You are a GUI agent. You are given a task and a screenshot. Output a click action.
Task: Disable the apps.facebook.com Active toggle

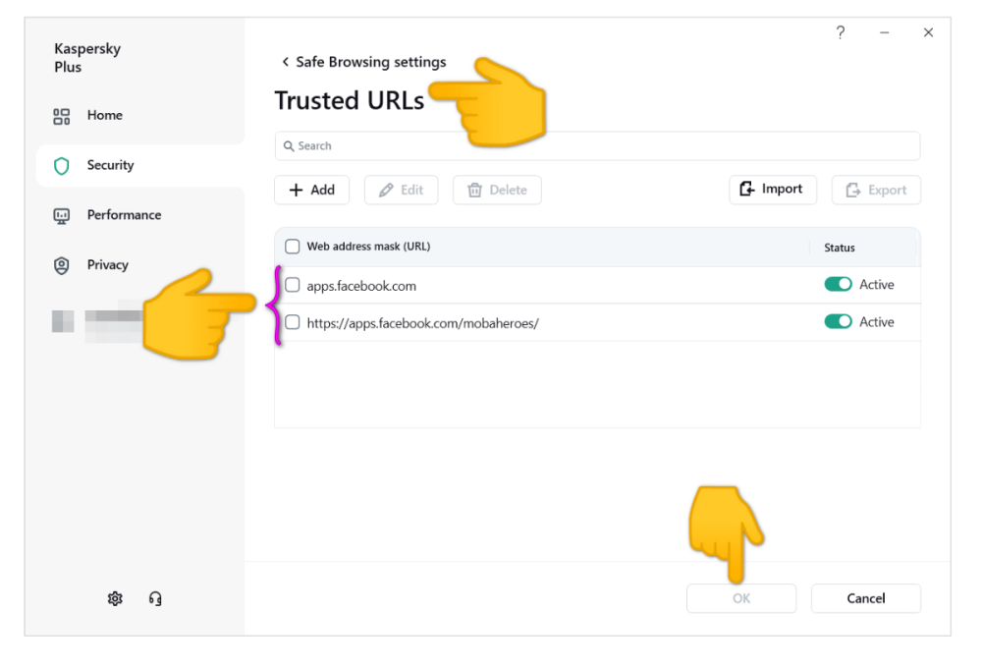pos(838,285)
